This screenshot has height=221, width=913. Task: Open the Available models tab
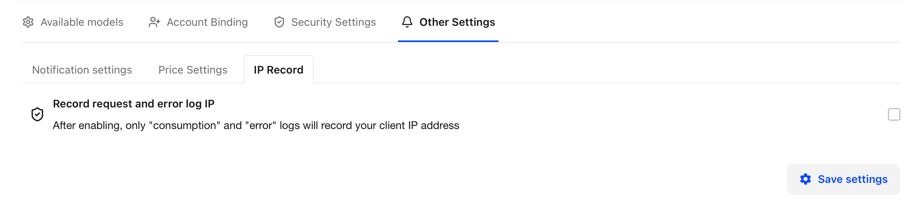[x=82, y=22]
